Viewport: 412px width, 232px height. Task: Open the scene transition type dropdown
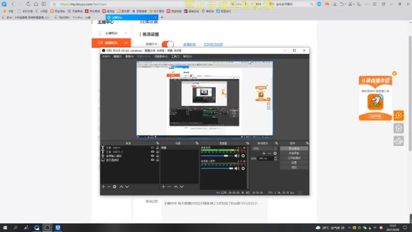pos(264,148)
